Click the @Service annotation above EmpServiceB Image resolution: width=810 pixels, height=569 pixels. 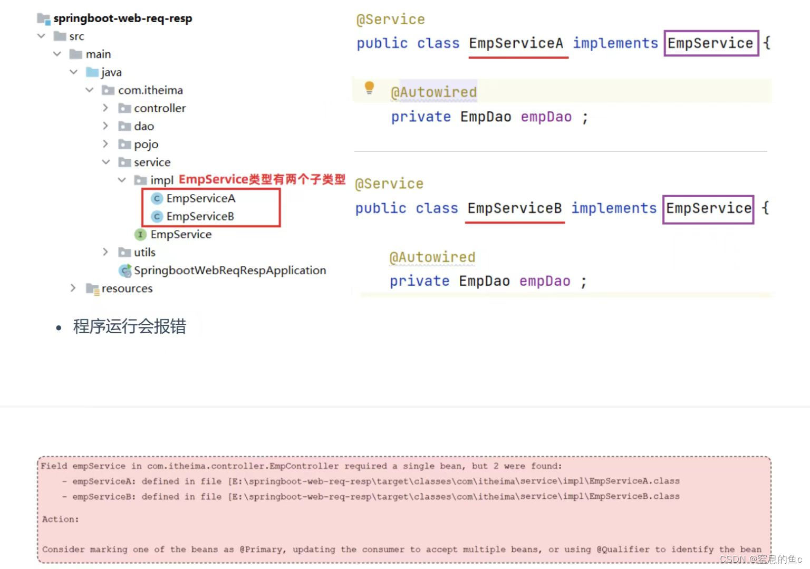tap(389, 184)
